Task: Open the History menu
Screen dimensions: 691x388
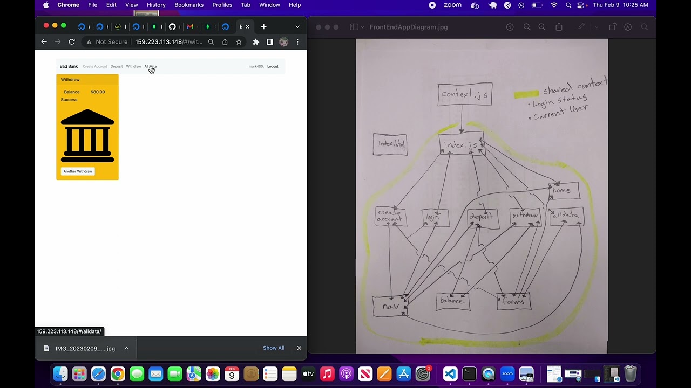Action: (x=156, y=5)
